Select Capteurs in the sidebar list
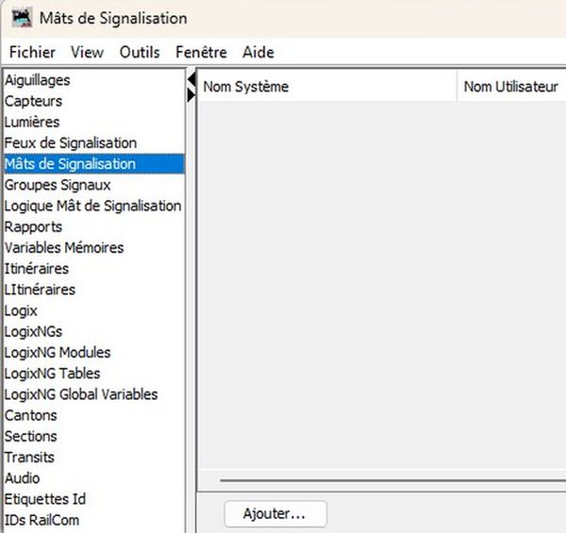Screen dimensions: 566x533 (34, 101)
